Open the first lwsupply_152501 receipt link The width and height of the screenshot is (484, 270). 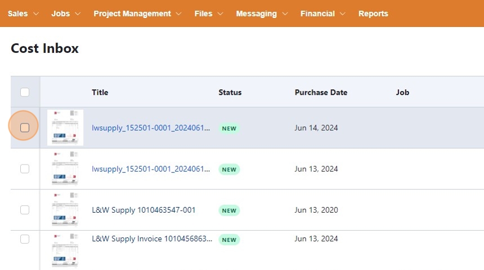tap(151, 128)
